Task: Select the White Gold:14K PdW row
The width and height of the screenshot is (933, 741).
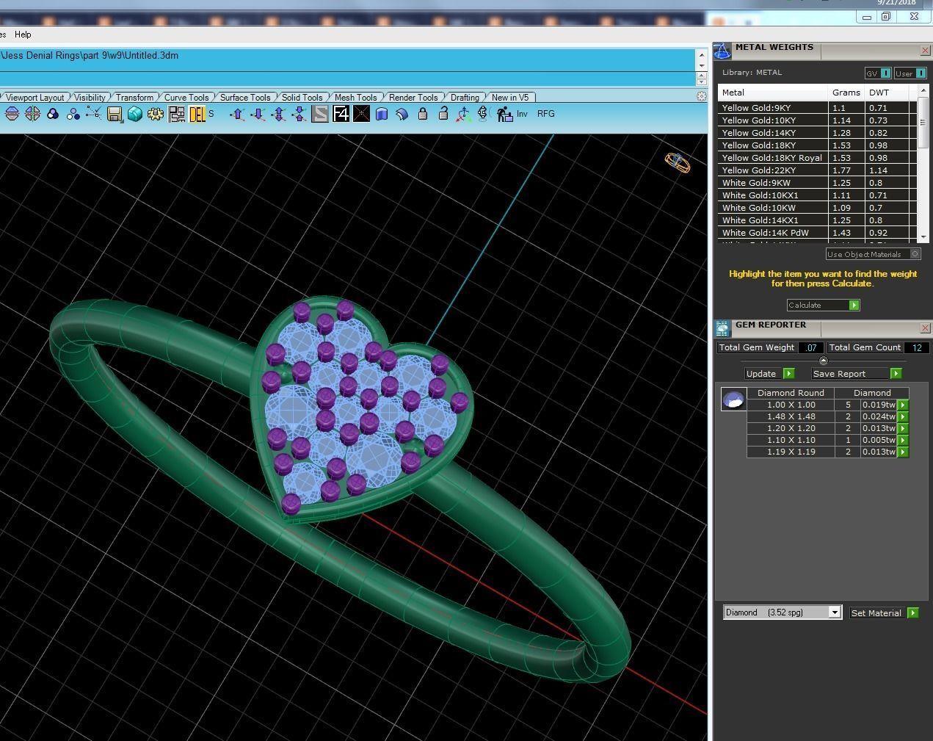Action: 817,233
